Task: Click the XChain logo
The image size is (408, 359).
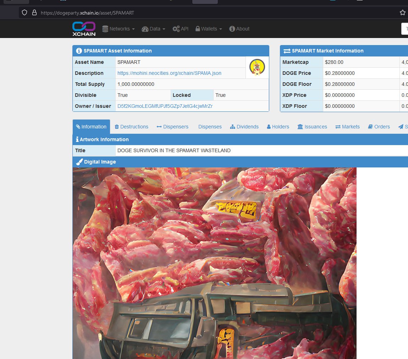Action: tap(84, 29)
